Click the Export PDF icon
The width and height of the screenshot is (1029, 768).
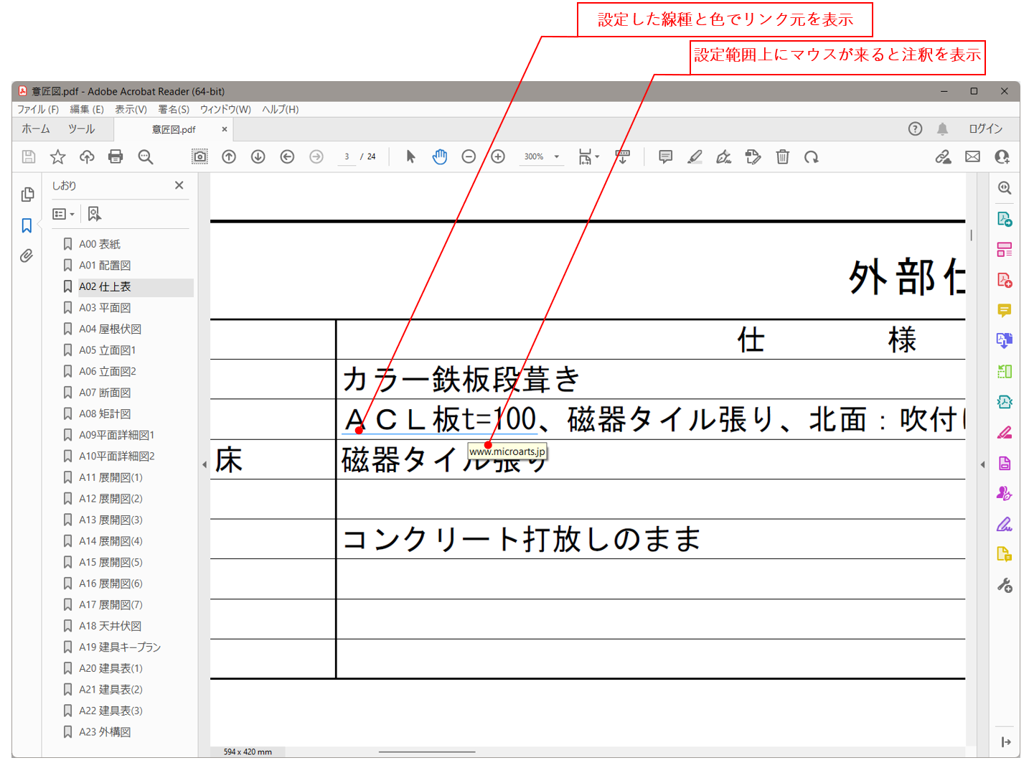[1004, 219]
